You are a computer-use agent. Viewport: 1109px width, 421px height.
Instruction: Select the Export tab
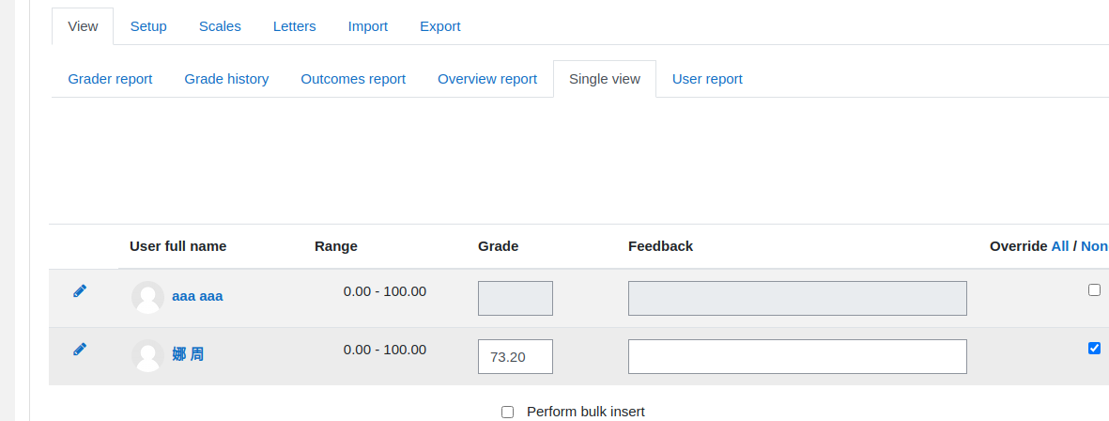[x=439, y=26]
